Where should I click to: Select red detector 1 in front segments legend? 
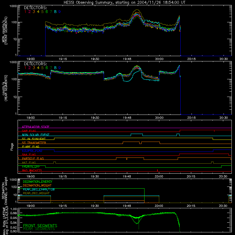click(x=25, y=12)
